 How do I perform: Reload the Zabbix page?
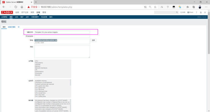click(x=16, y=7)
